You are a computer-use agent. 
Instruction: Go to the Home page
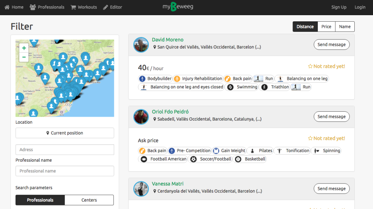(x=14, y=7)
